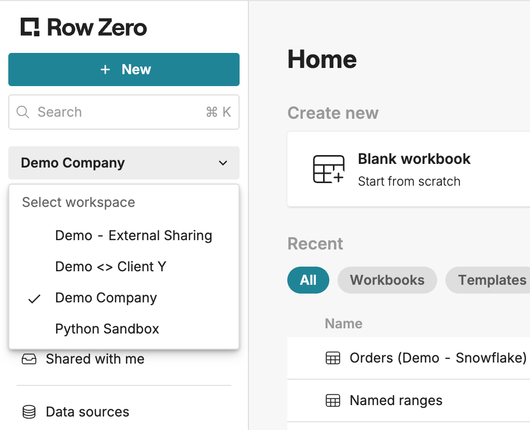Screen dimensions: 530x430
Task: Click the ⌘ K shortcut hint
Action: click(x=218, y=112)
